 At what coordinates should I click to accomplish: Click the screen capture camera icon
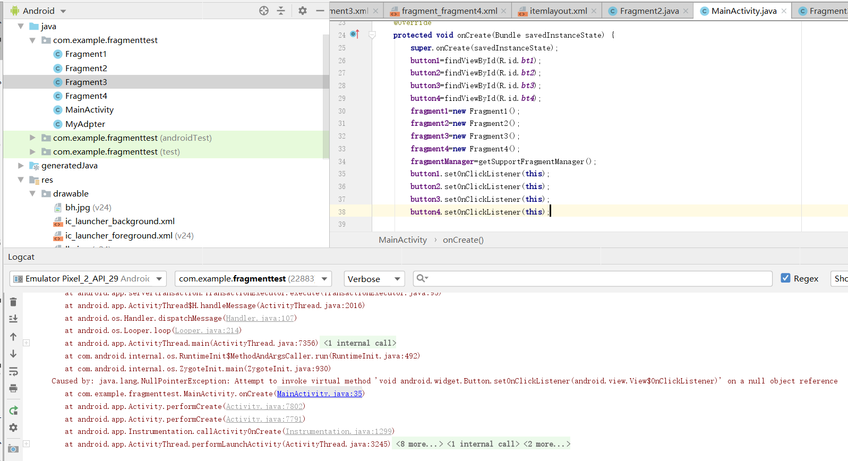tap(13, 449)
